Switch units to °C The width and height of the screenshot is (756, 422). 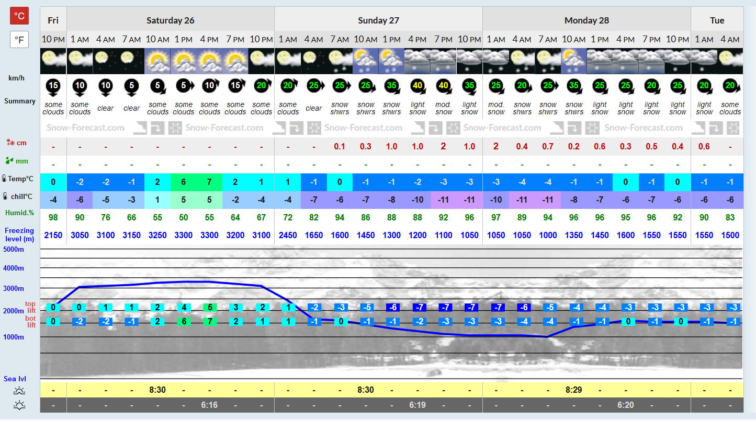tap(19, 16)
